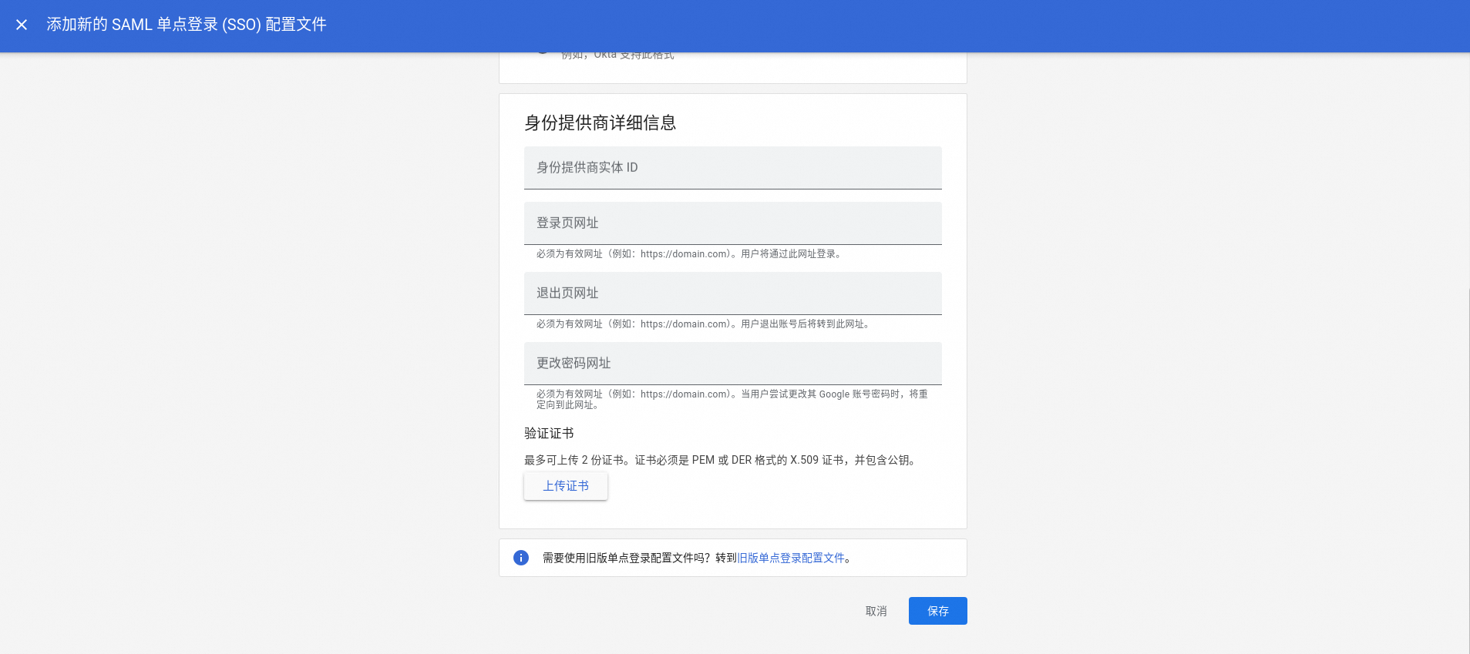Click the 身份提供商实体 ID input field

click(733, 168)
